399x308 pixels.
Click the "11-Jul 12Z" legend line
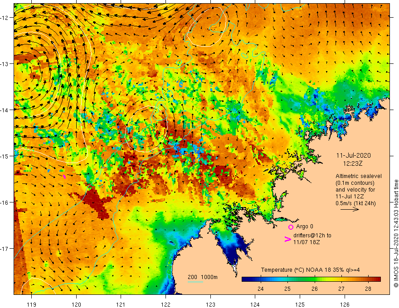point(350,197)
